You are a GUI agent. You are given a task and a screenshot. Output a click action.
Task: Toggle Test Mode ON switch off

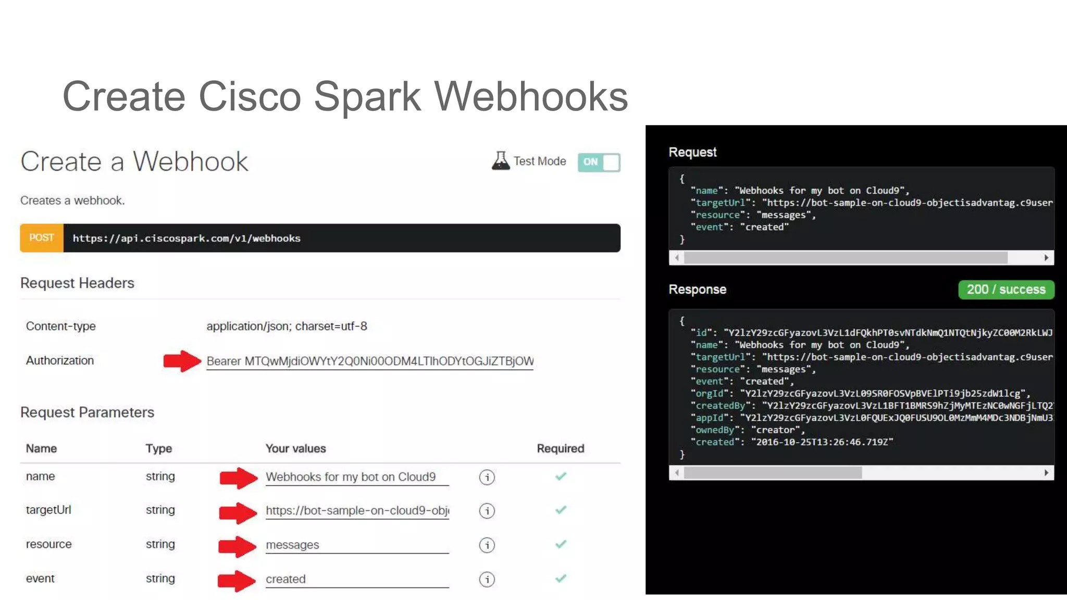click(x=599, y=162)
